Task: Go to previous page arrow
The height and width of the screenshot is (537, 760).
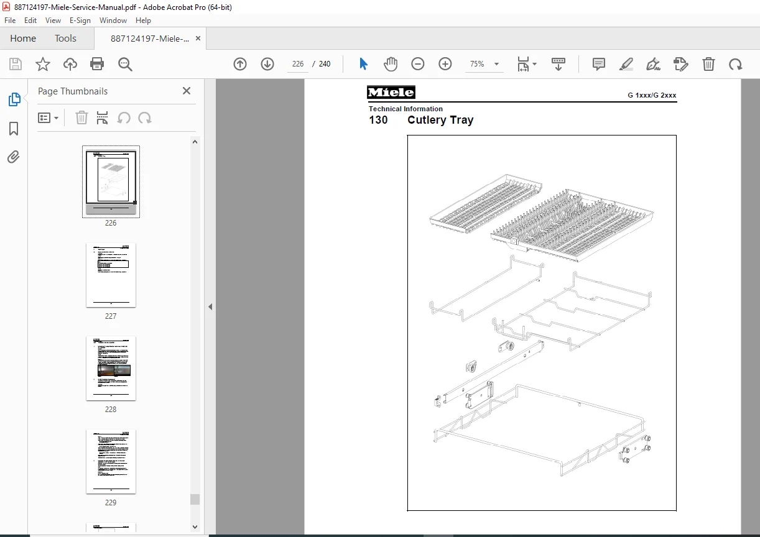Action: pyautogui.click(x=240, y=64)
